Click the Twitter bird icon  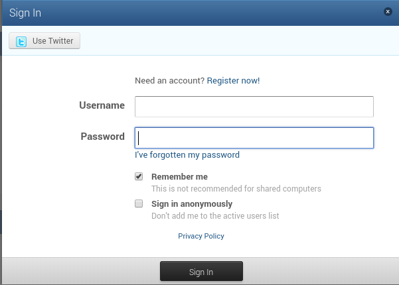(x=21, y=41)
